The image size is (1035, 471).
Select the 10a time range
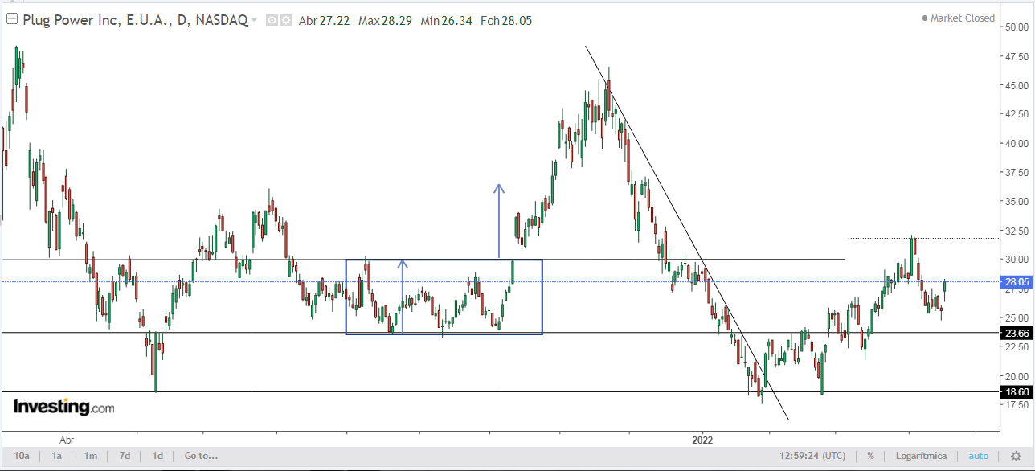pos(22,456)
